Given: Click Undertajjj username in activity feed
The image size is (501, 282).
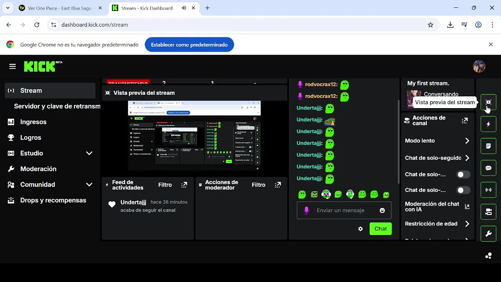Looking at the screenshot, I should tap(133, 202).
